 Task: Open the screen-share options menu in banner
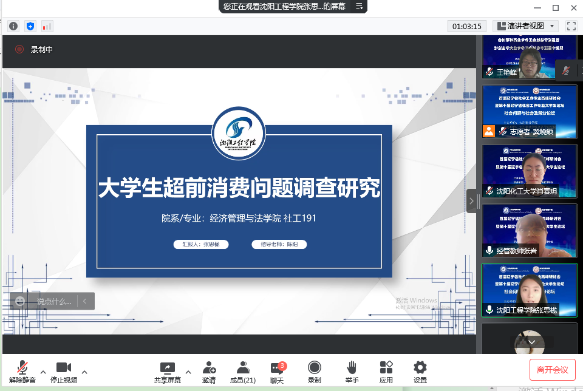359,6
